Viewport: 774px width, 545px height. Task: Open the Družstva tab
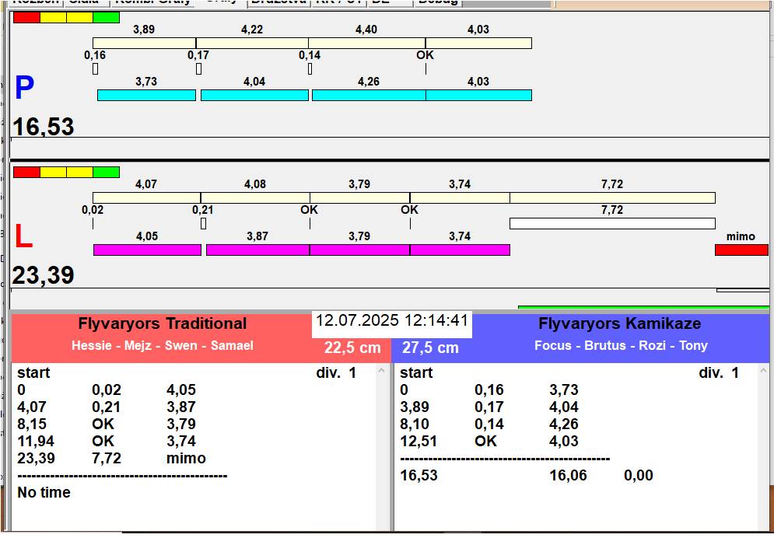tap(278, 2)
